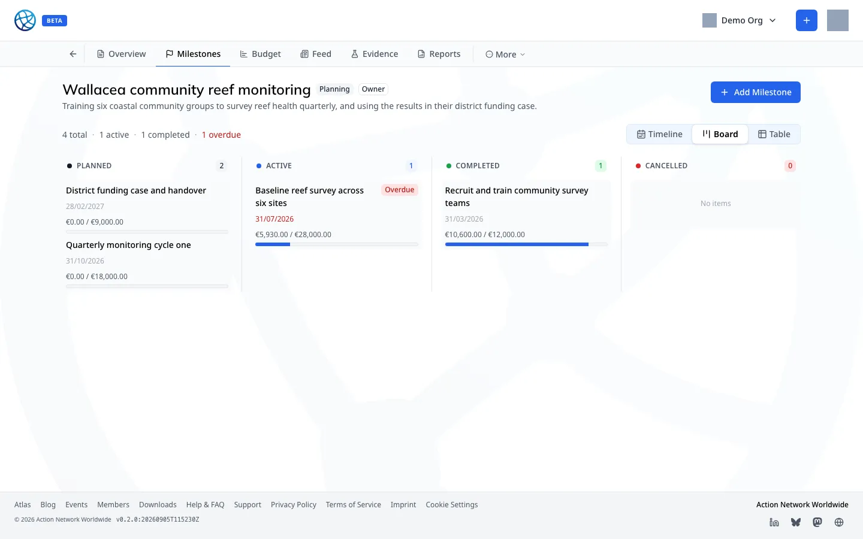
Task: Open the Overview tab
Action: coord(121,54)
